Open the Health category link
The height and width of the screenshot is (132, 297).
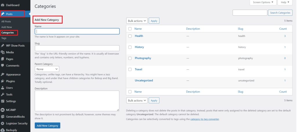point(139,36)
